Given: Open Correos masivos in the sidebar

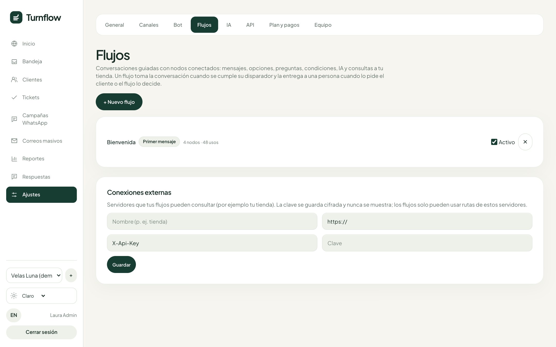Looking at the screenshot, I should point(41,141).
